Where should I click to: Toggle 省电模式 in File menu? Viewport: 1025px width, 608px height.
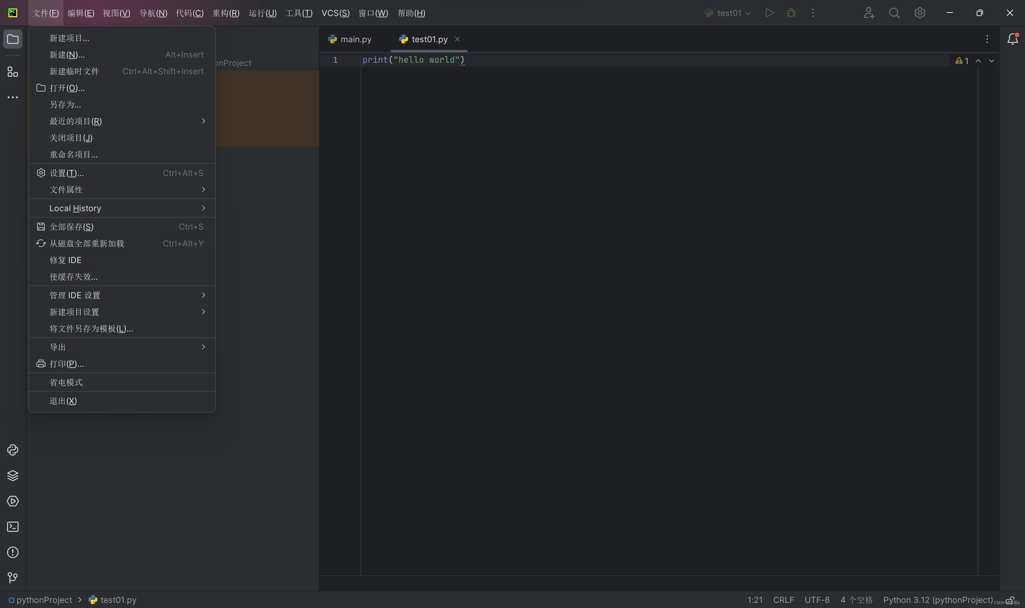tap(65, 381)
